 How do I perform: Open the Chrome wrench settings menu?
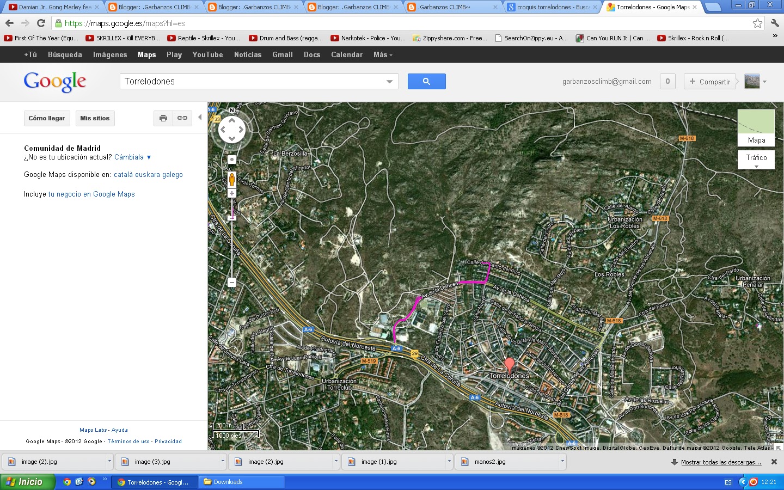pyautogui.click(x=775, y=23)
